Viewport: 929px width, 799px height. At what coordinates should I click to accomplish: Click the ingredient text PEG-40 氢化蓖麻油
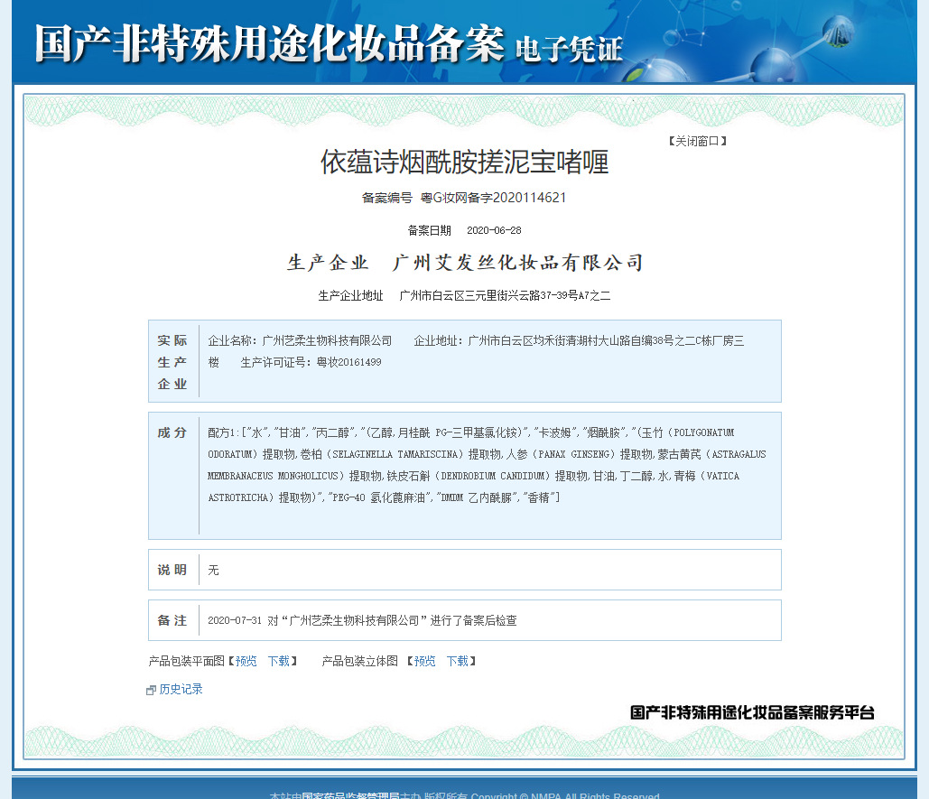379,497
